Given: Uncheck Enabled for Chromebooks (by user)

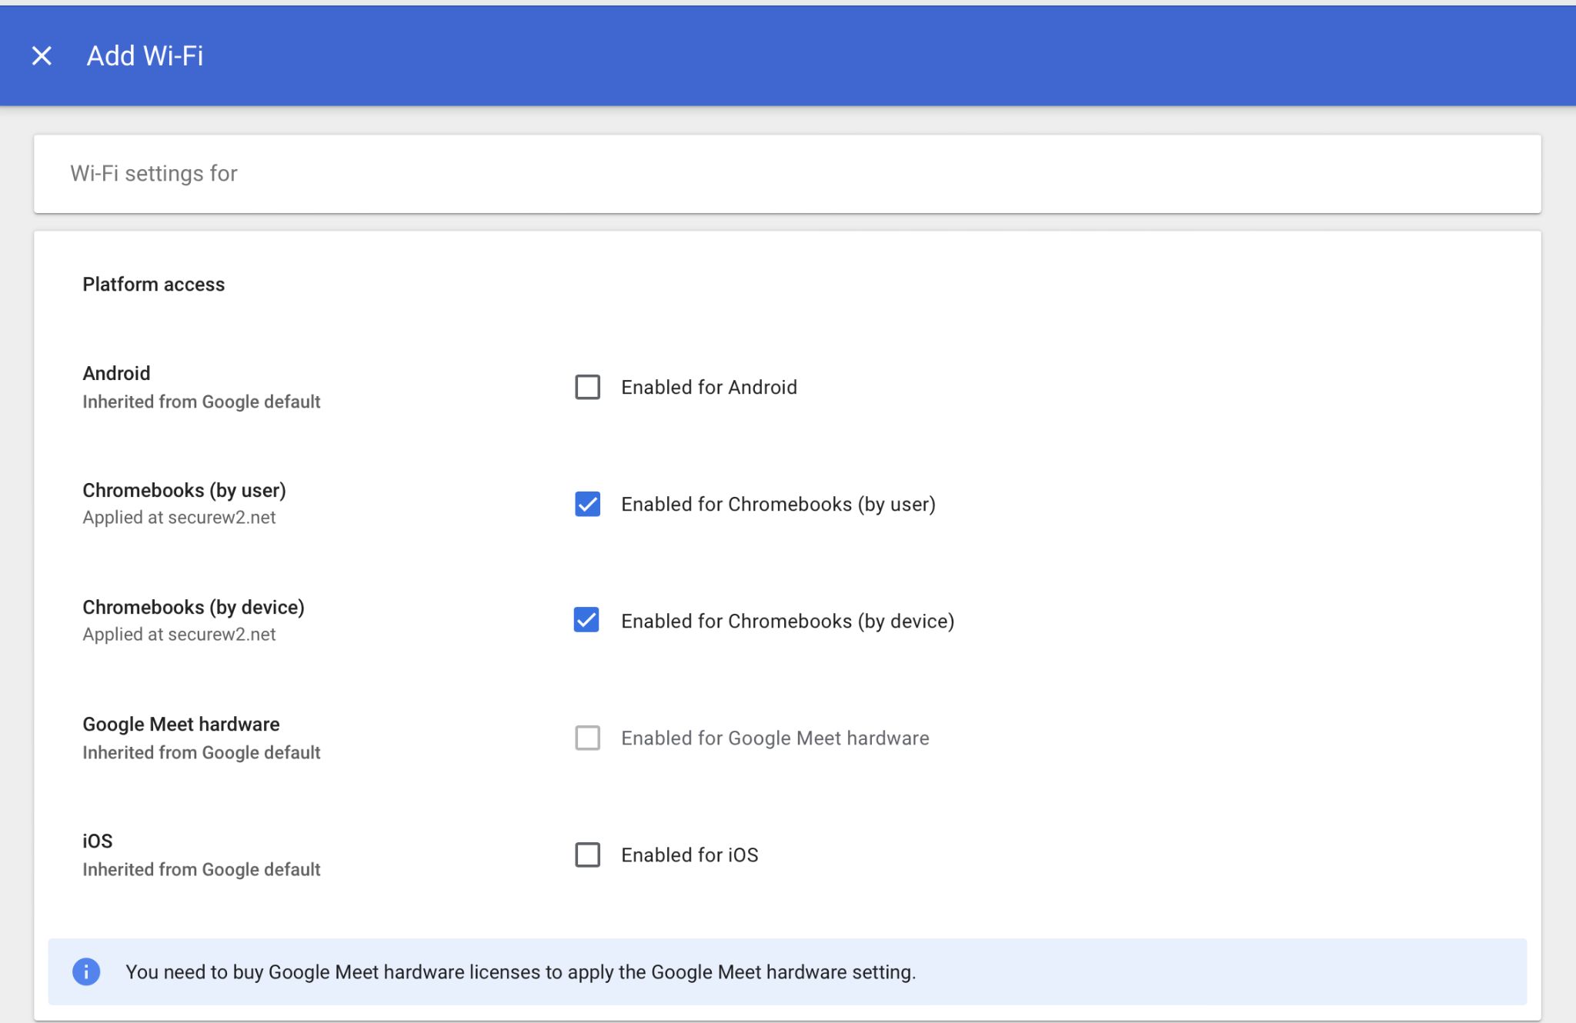Looking at the screenshot, I should point(588,504).
